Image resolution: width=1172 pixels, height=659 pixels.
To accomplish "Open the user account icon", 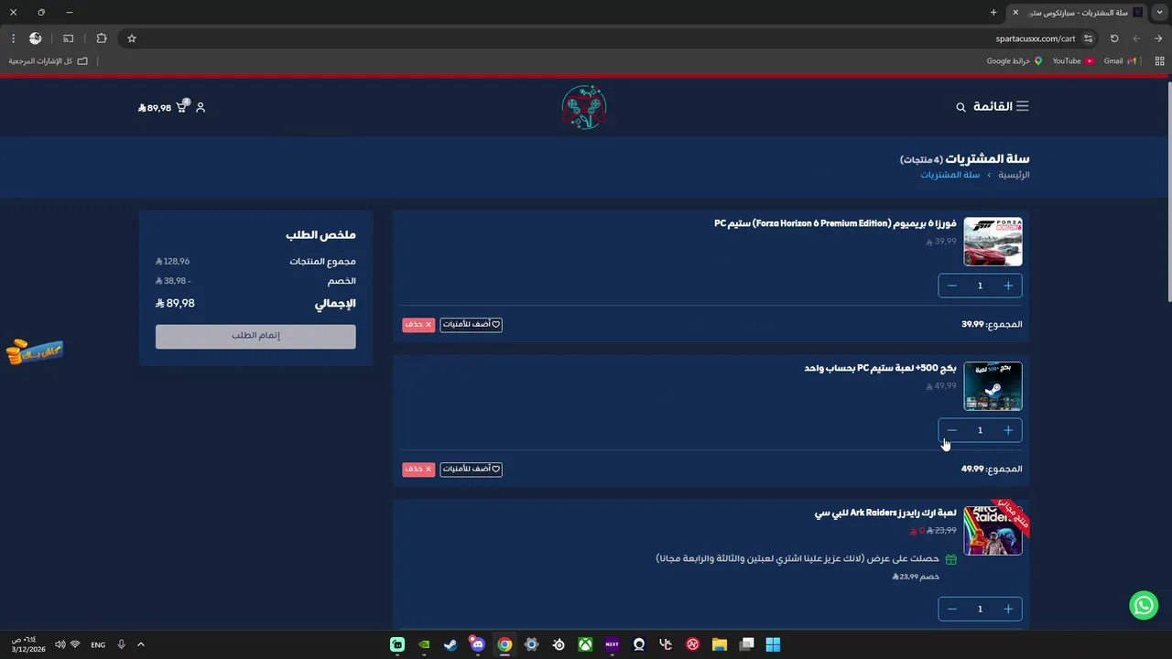I will pyautogui.click(x=201, y=107).
